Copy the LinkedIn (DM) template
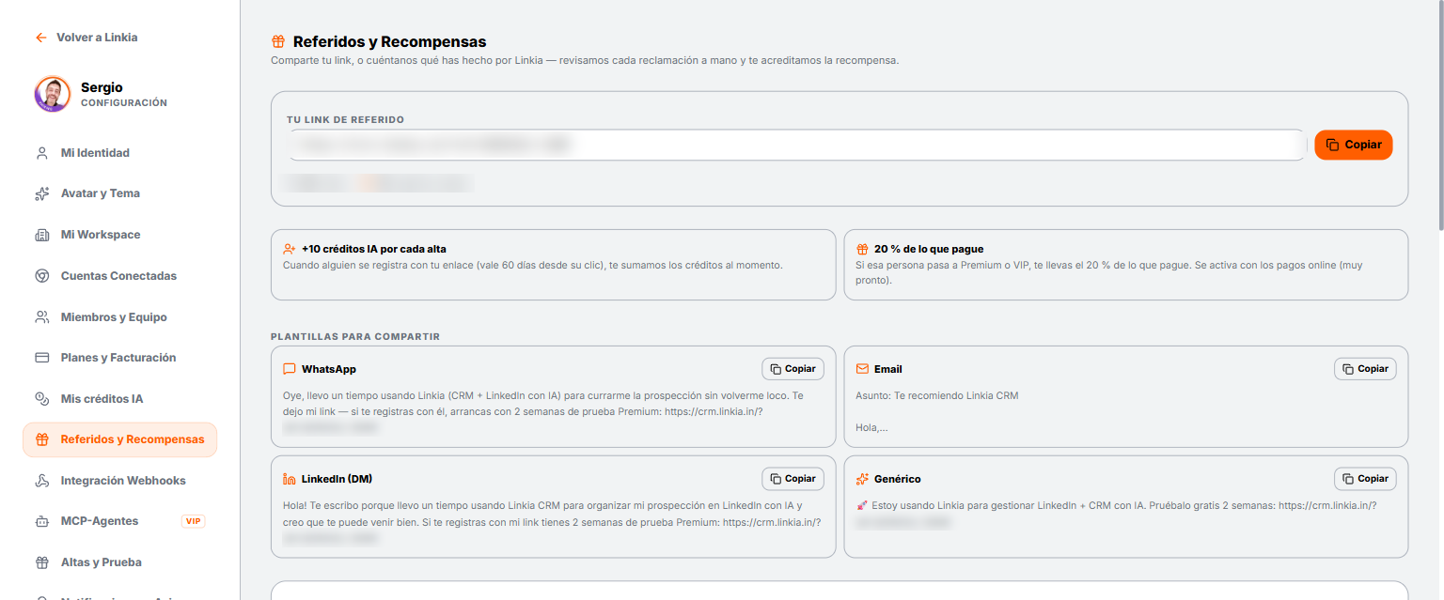Image resolution: width=1444 pixels, height=600 pixels. click(x=793, y=479)
